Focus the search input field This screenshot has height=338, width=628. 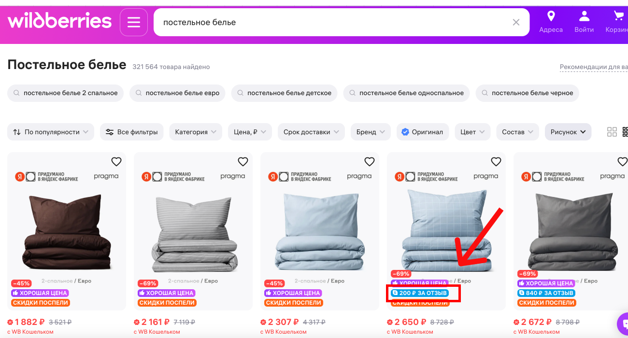pyautogui.click(x=333, y=22)
